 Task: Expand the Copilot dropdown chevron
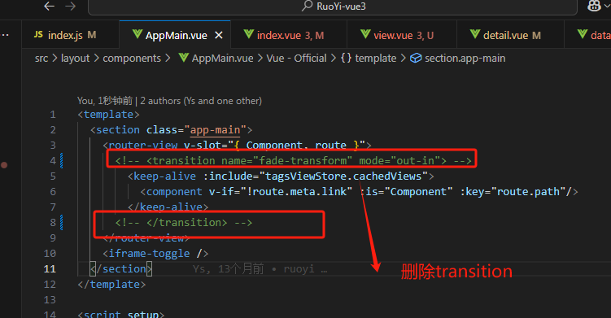point(607,6)
